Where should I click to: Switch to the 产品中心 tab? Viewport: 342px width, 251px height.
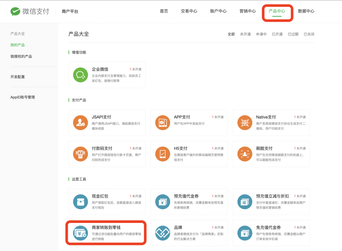pos(277,11)
